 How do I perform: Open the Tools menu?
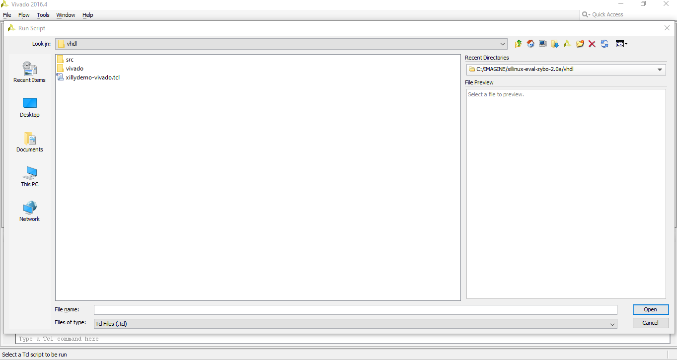43,15
